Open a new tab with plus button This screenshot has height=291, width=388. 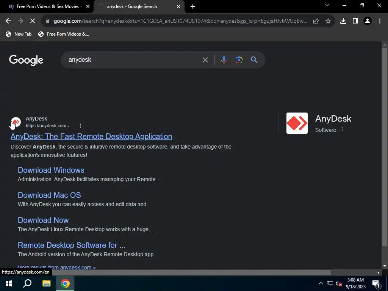193,7
